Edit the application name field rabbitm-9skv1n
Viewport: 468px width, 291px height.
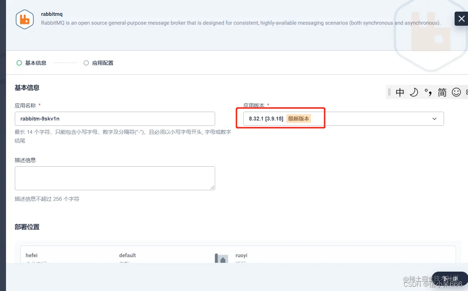pos(115,119)
